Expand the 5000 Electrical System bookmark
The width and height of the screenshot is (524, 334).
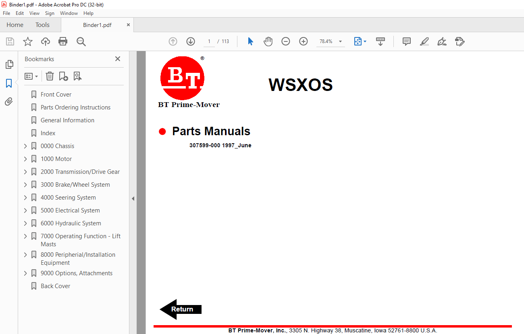(x=25, y=210)
